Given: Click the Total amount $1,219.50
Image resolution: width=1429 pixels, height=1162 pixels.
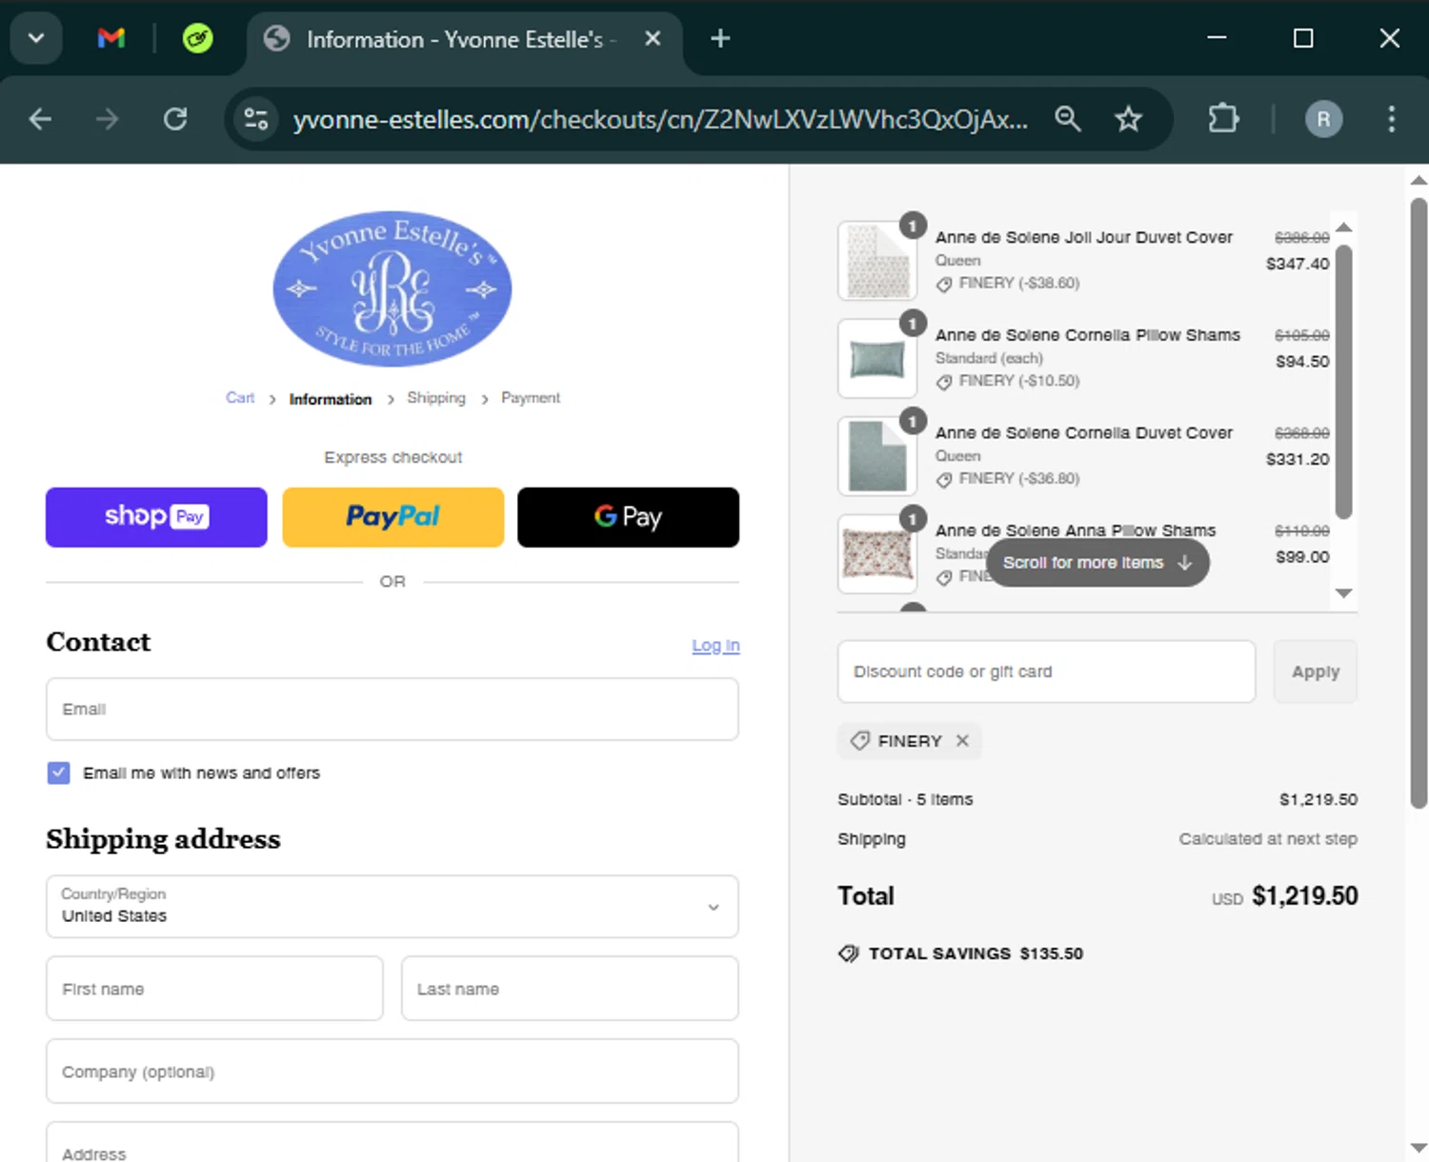Looking at the screenshot, I should pyautogui.click(x=1304, y=896).
